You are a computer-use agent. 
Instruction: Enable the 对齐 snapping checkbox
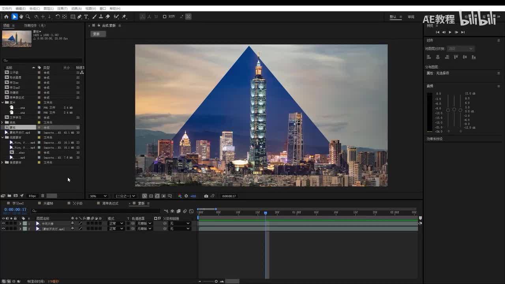[165, 17]
